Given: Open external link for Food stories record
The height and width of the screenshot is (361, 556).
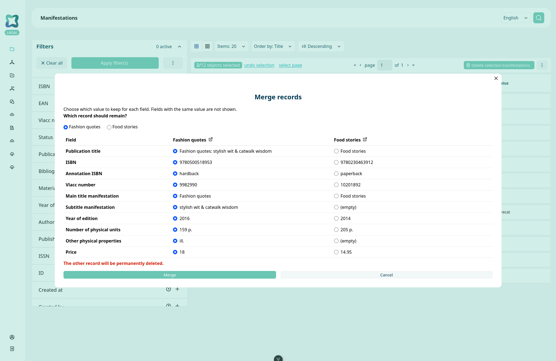Looking at the screenshot, I should (365, 140).
